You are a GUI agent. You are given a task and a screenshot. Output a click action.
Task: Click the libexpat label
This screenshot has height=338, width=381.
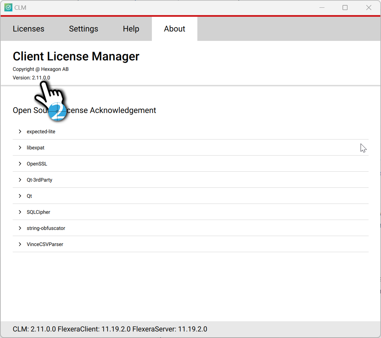pos(35,148)
